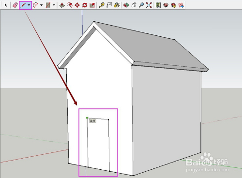The image size is (242, 178).
Task: Click the Send to LayOut icon
Action: (x=181, y=5)
